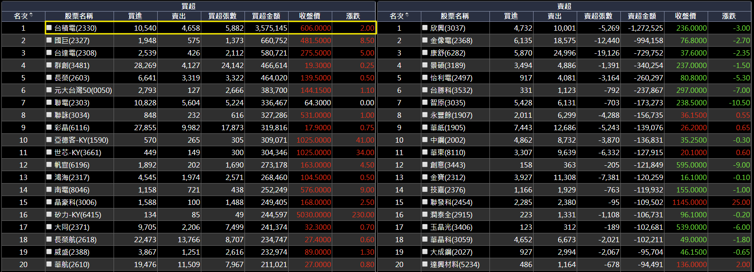This screenshot has width=754, height=272.
Task: Open the stock 亞德客-KY(1590)
Action: [81, 140]
